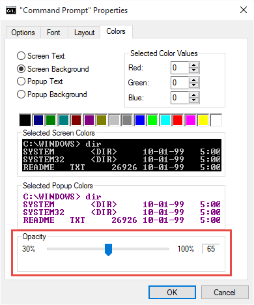Viewport: 254px width, 305px height.
Task: Click the opacity value field showing 65
Action: 211,249
